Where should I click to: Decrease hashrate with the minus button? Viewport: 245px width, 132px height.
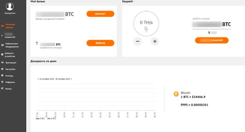point(138,41)
